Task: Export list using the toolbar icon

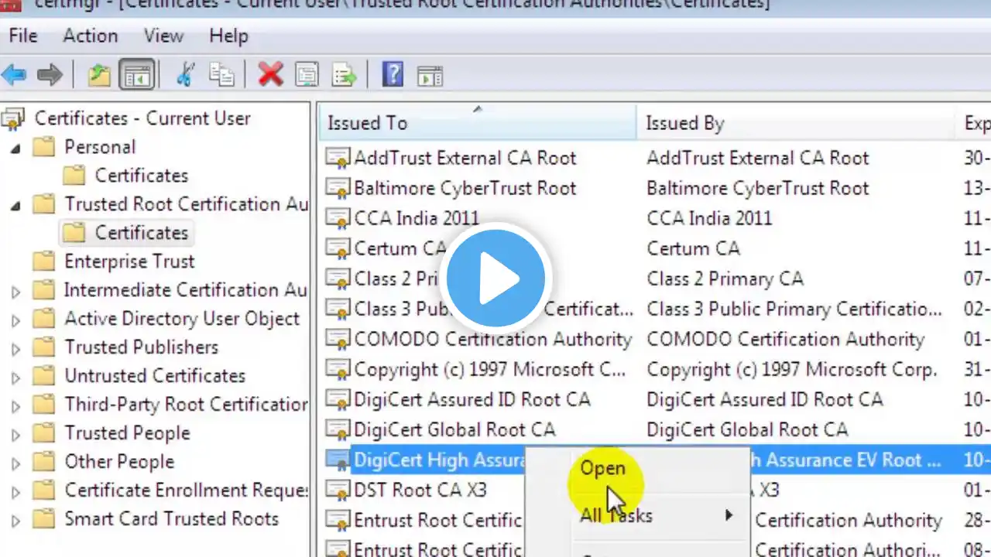Action: pos(344,75)
